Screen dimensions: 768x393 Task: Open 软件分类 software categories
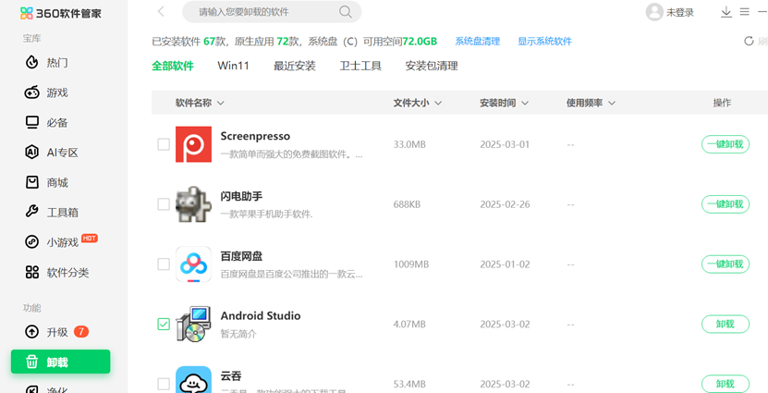click(57, 273)
